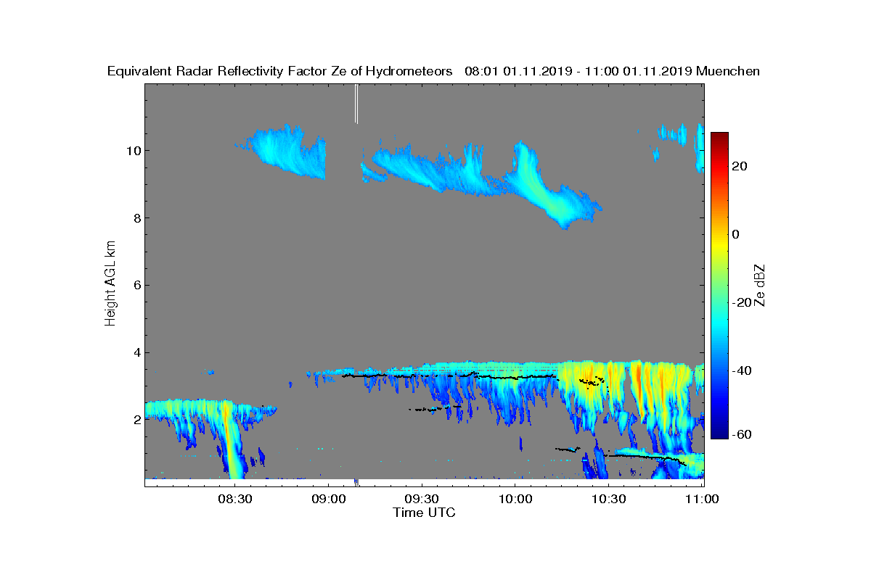Click the 'Ze dBZ' colorbar label

(760, 285)
